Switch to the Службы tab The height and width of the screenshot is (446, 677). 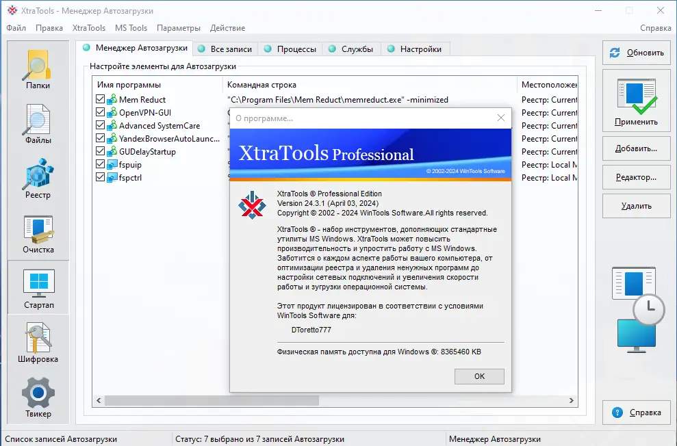click(351, 49)
